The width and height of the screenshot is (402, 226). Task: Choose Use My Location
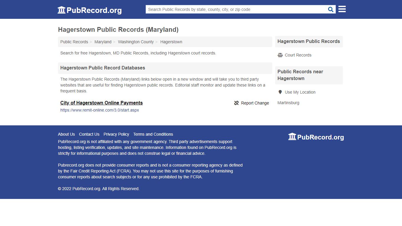(300, 92)
